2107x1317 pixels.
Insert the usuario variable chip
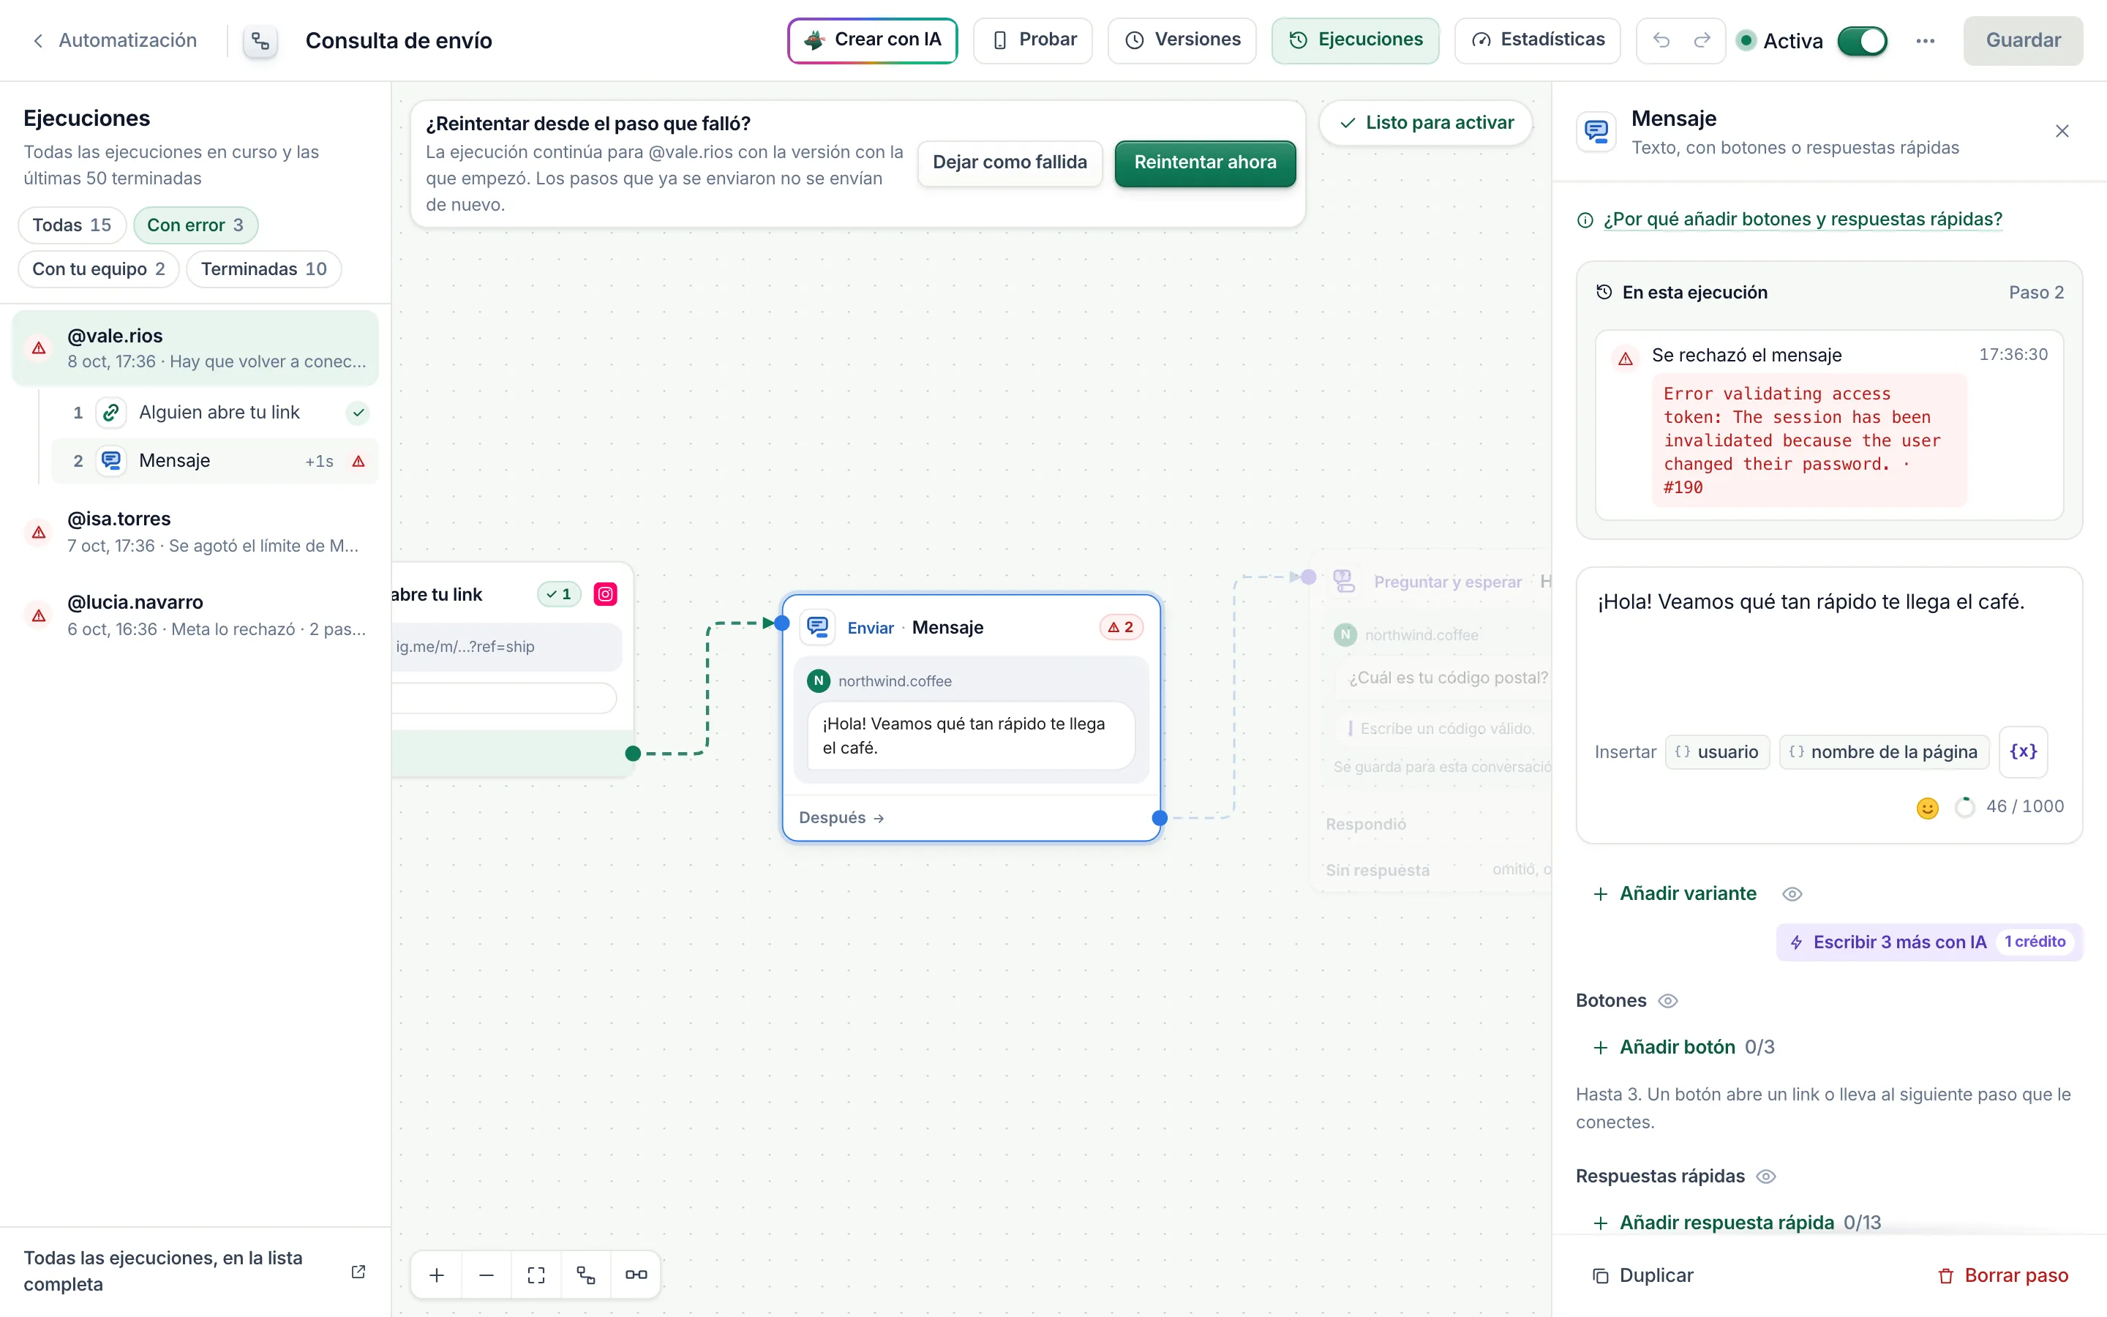1717,751
